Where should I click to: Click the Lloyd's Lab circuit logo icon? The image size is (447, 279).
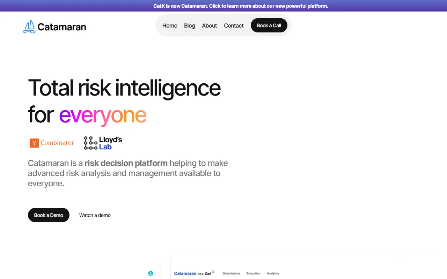tap(91, 143)
